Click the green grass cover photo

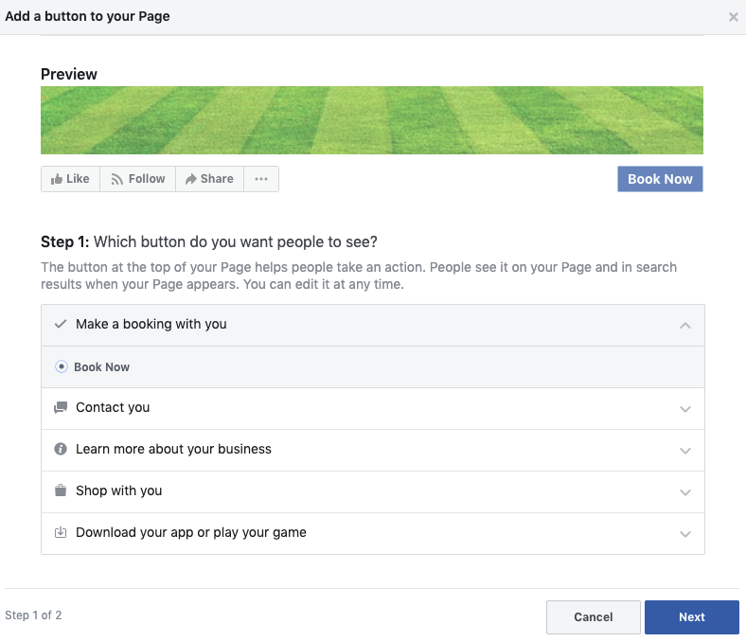[x=372, y=120]
